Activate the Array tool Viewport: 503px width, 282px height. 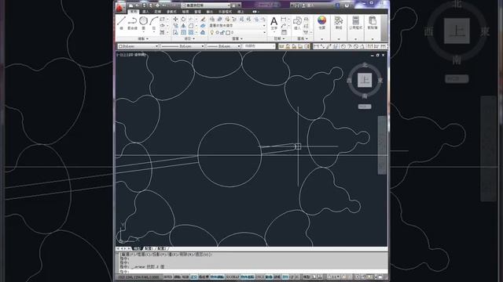(x=191, y=32)
